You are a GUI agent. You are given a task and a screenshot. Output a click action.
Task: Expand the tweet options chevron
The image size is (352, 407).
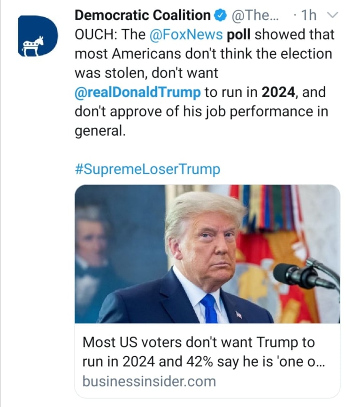coord(332,15)
